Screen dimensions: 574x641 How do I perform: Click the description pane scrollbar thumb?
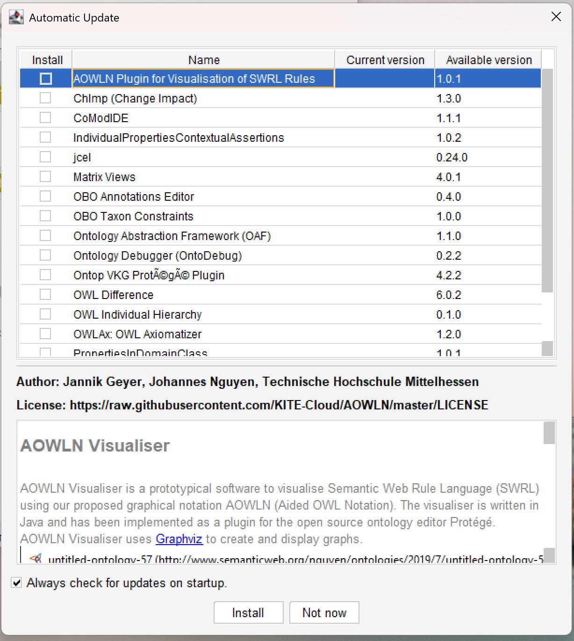549,433
